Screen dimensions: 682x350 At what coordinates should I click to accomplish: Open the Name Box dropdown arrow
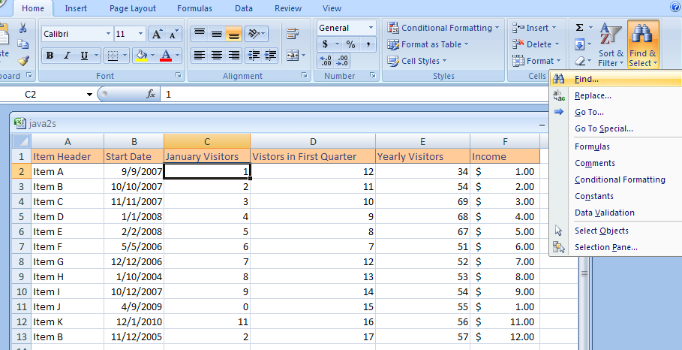[x=89, y=95]
